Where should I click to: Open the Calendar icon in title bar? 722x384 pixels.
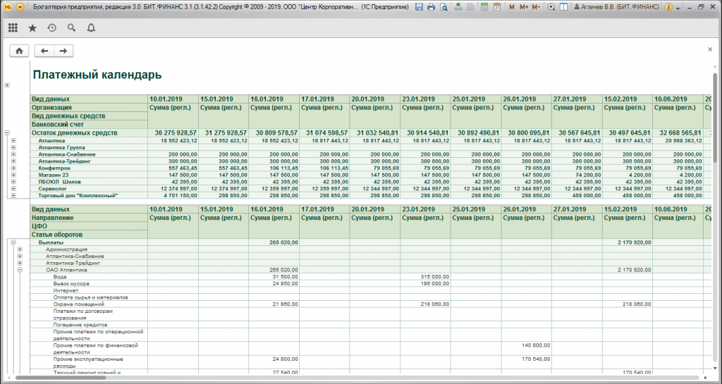(496, 6)
